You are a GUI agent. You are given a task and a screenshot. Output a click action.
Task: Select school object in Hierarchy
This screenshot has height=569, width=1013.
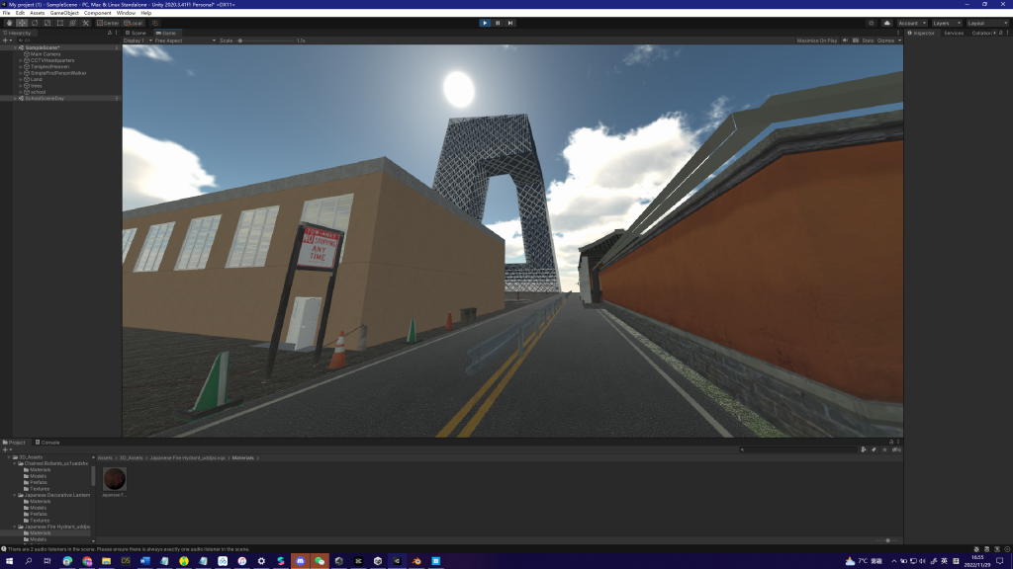pyautogui.click(x=38, y=92)
